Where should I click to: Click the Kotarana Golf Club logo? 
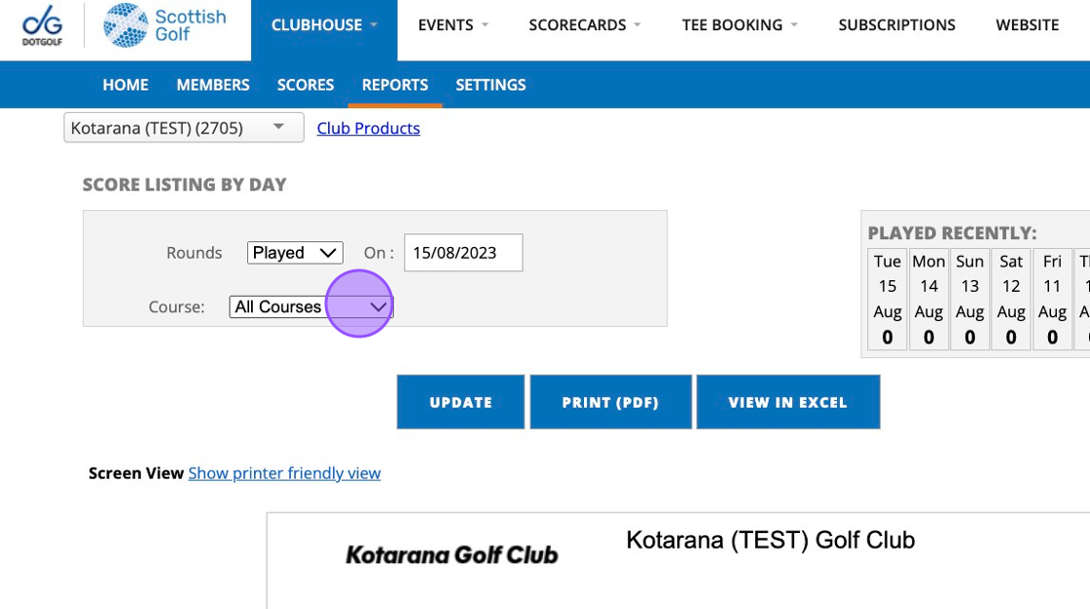point(452,555)
